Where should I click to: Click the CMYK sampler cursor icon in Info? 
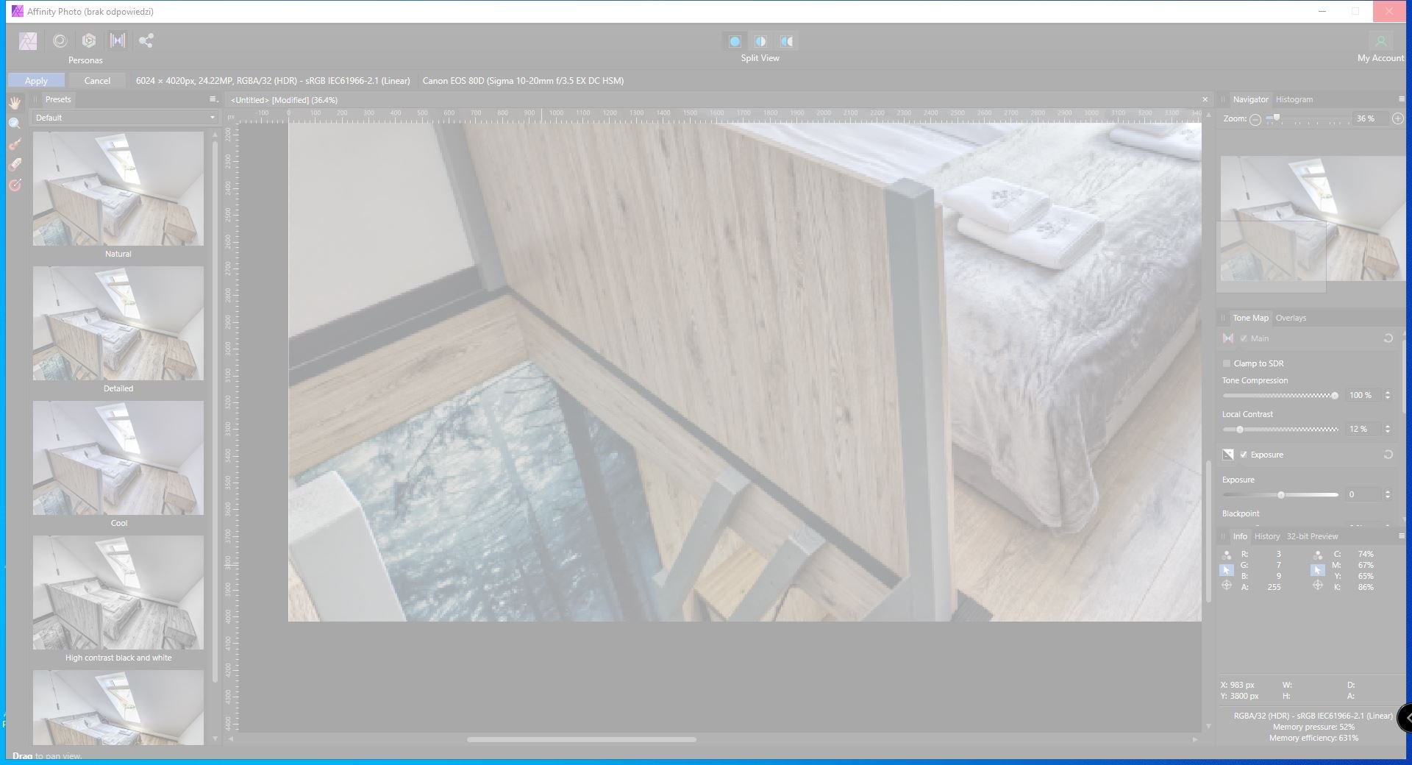[1318, 570]
